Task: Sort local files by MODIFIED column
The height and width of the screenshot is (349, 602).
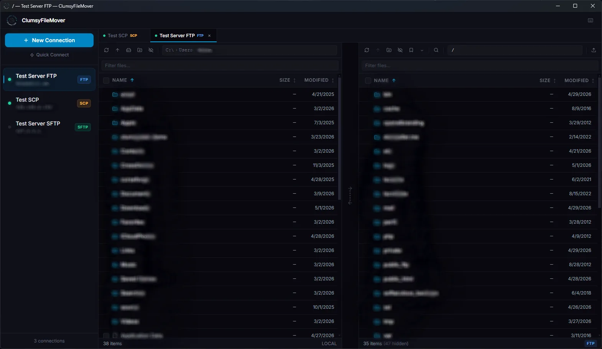Action: point(319,80)
